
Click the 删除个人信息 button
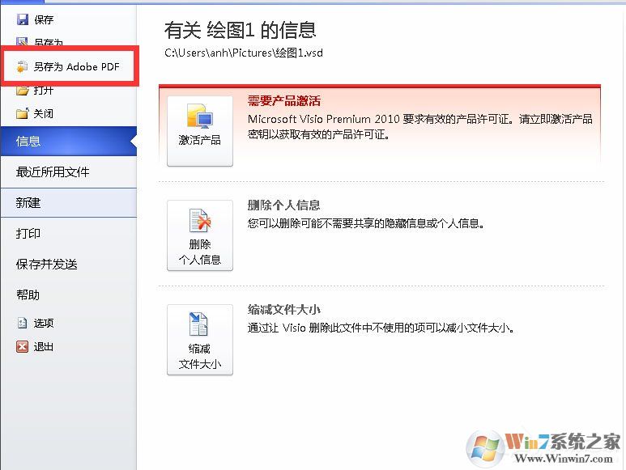coord(199,235)
